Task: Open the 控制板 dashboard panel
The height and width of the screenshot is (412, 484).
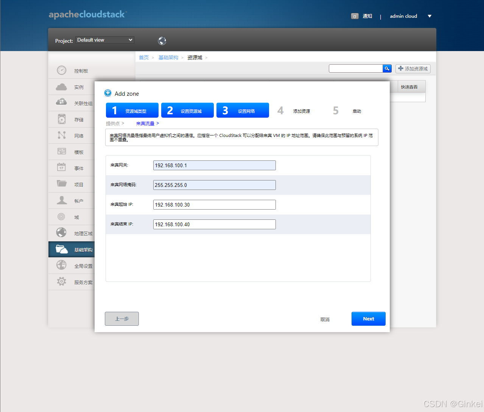Action: (x=78, y=70)
